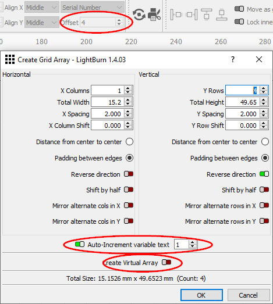Enable the Create Virtual Array toggle
Screen dimensions: 273x304
tap(166, 262)
